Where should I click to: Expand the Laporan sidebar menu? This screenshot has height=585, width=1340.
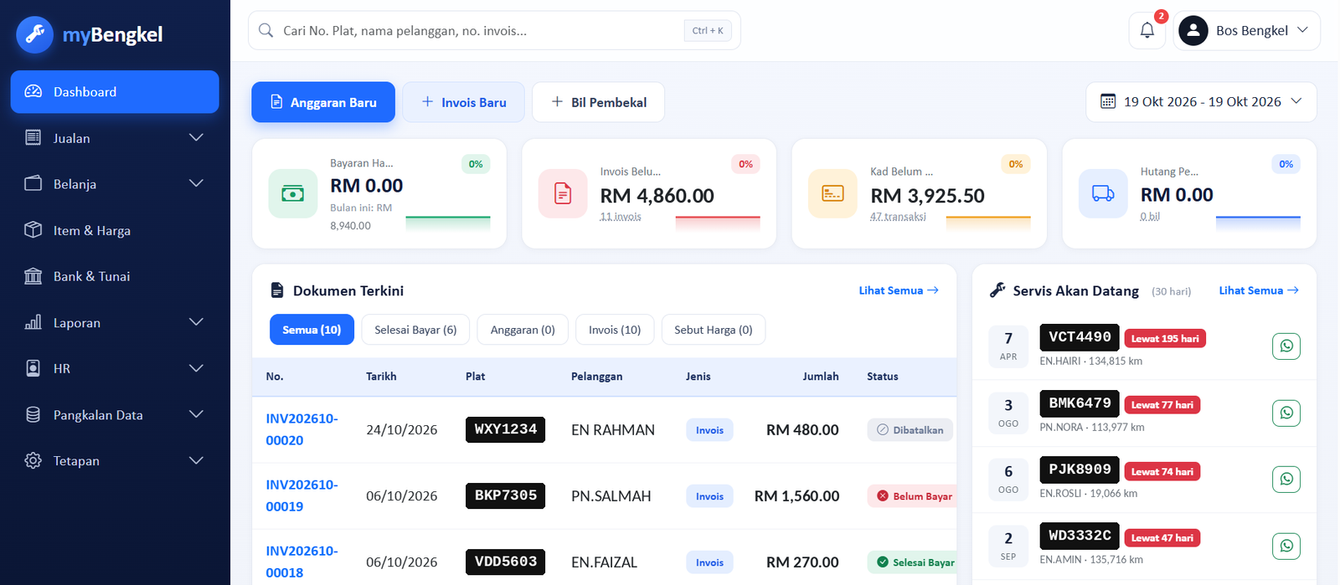(x=115, y=322)
